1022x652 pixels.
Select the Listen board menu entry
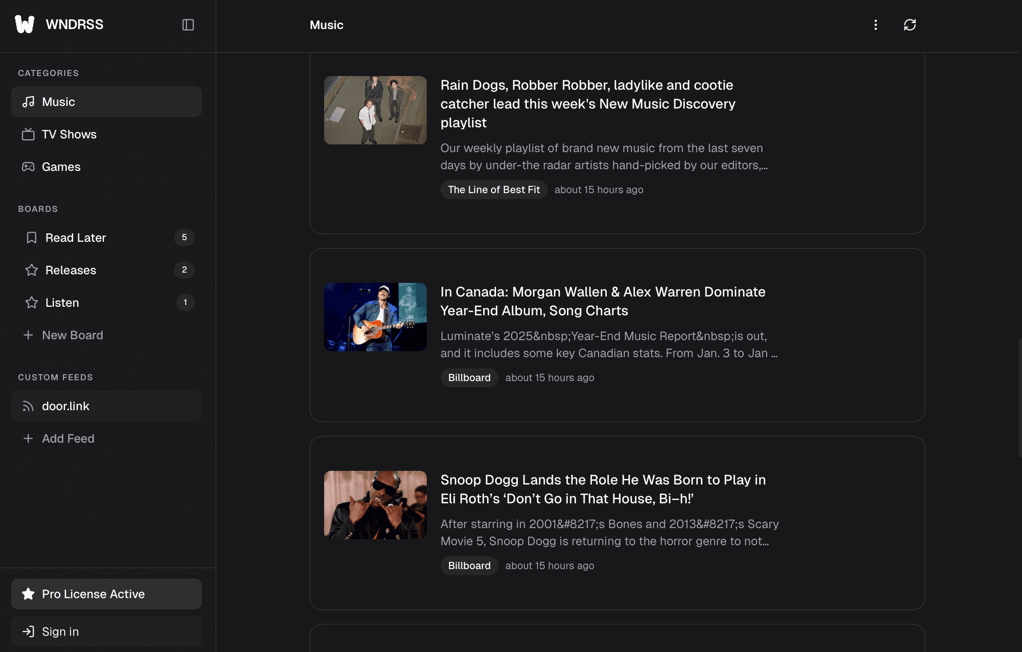click(63, 303)
